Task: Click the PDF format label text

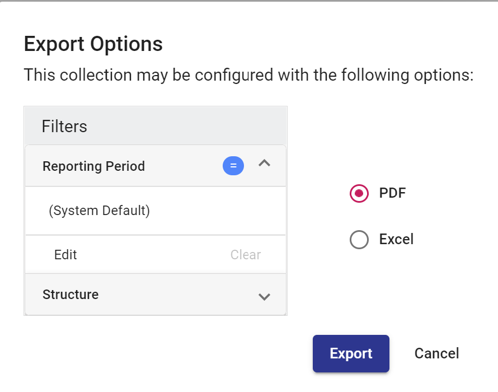Action: coord(392,193)
